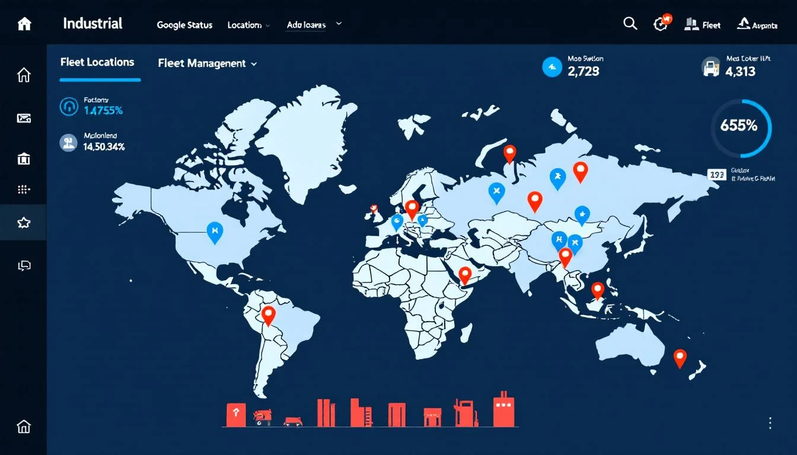Viewport: 797px width, 455px height.
Task: Select Google Status in the menu bar
Action: click(x=184, y=25)
